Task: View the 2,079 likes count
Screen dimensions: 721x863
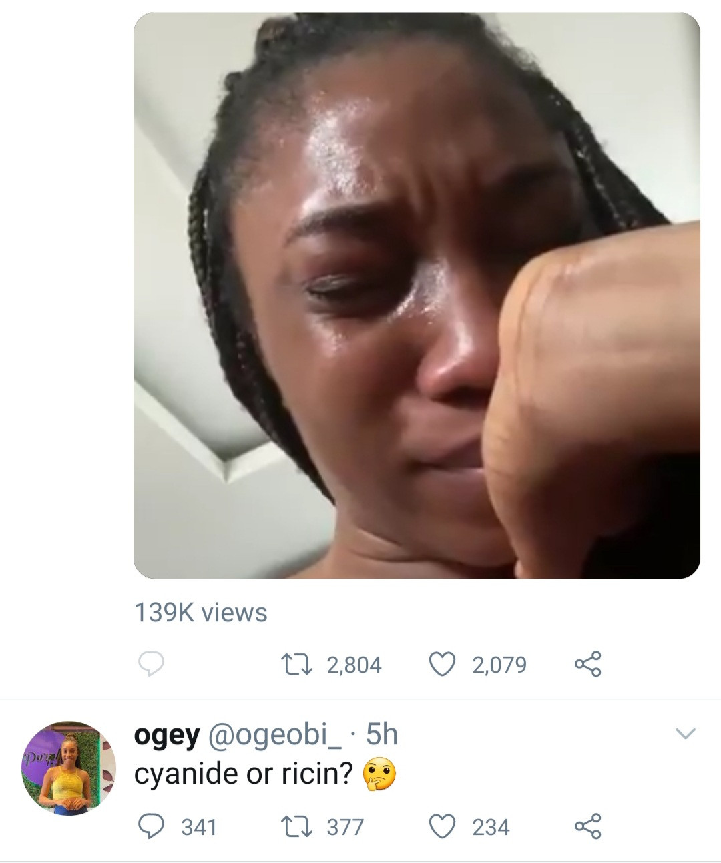Action: [x=499, y=665]
